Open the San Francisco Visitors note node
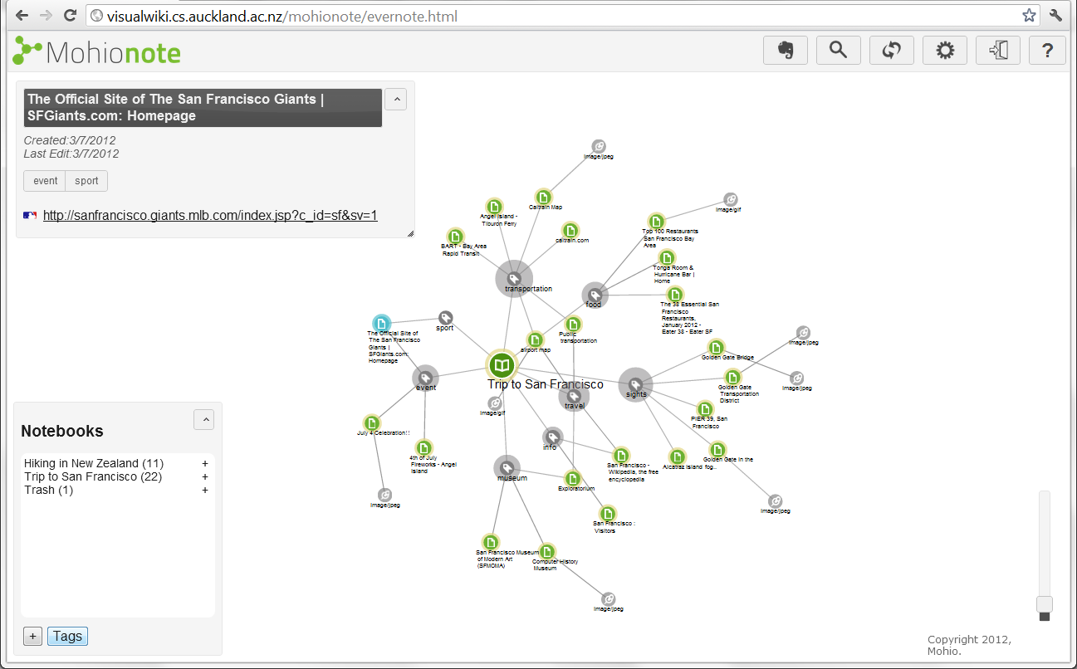The height and width of the screenshot is (669, 1077). click(608, 514)
